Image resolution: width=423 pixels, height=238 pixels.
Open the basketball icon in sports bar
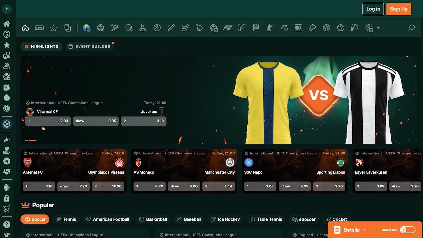[x=157, y=28]
